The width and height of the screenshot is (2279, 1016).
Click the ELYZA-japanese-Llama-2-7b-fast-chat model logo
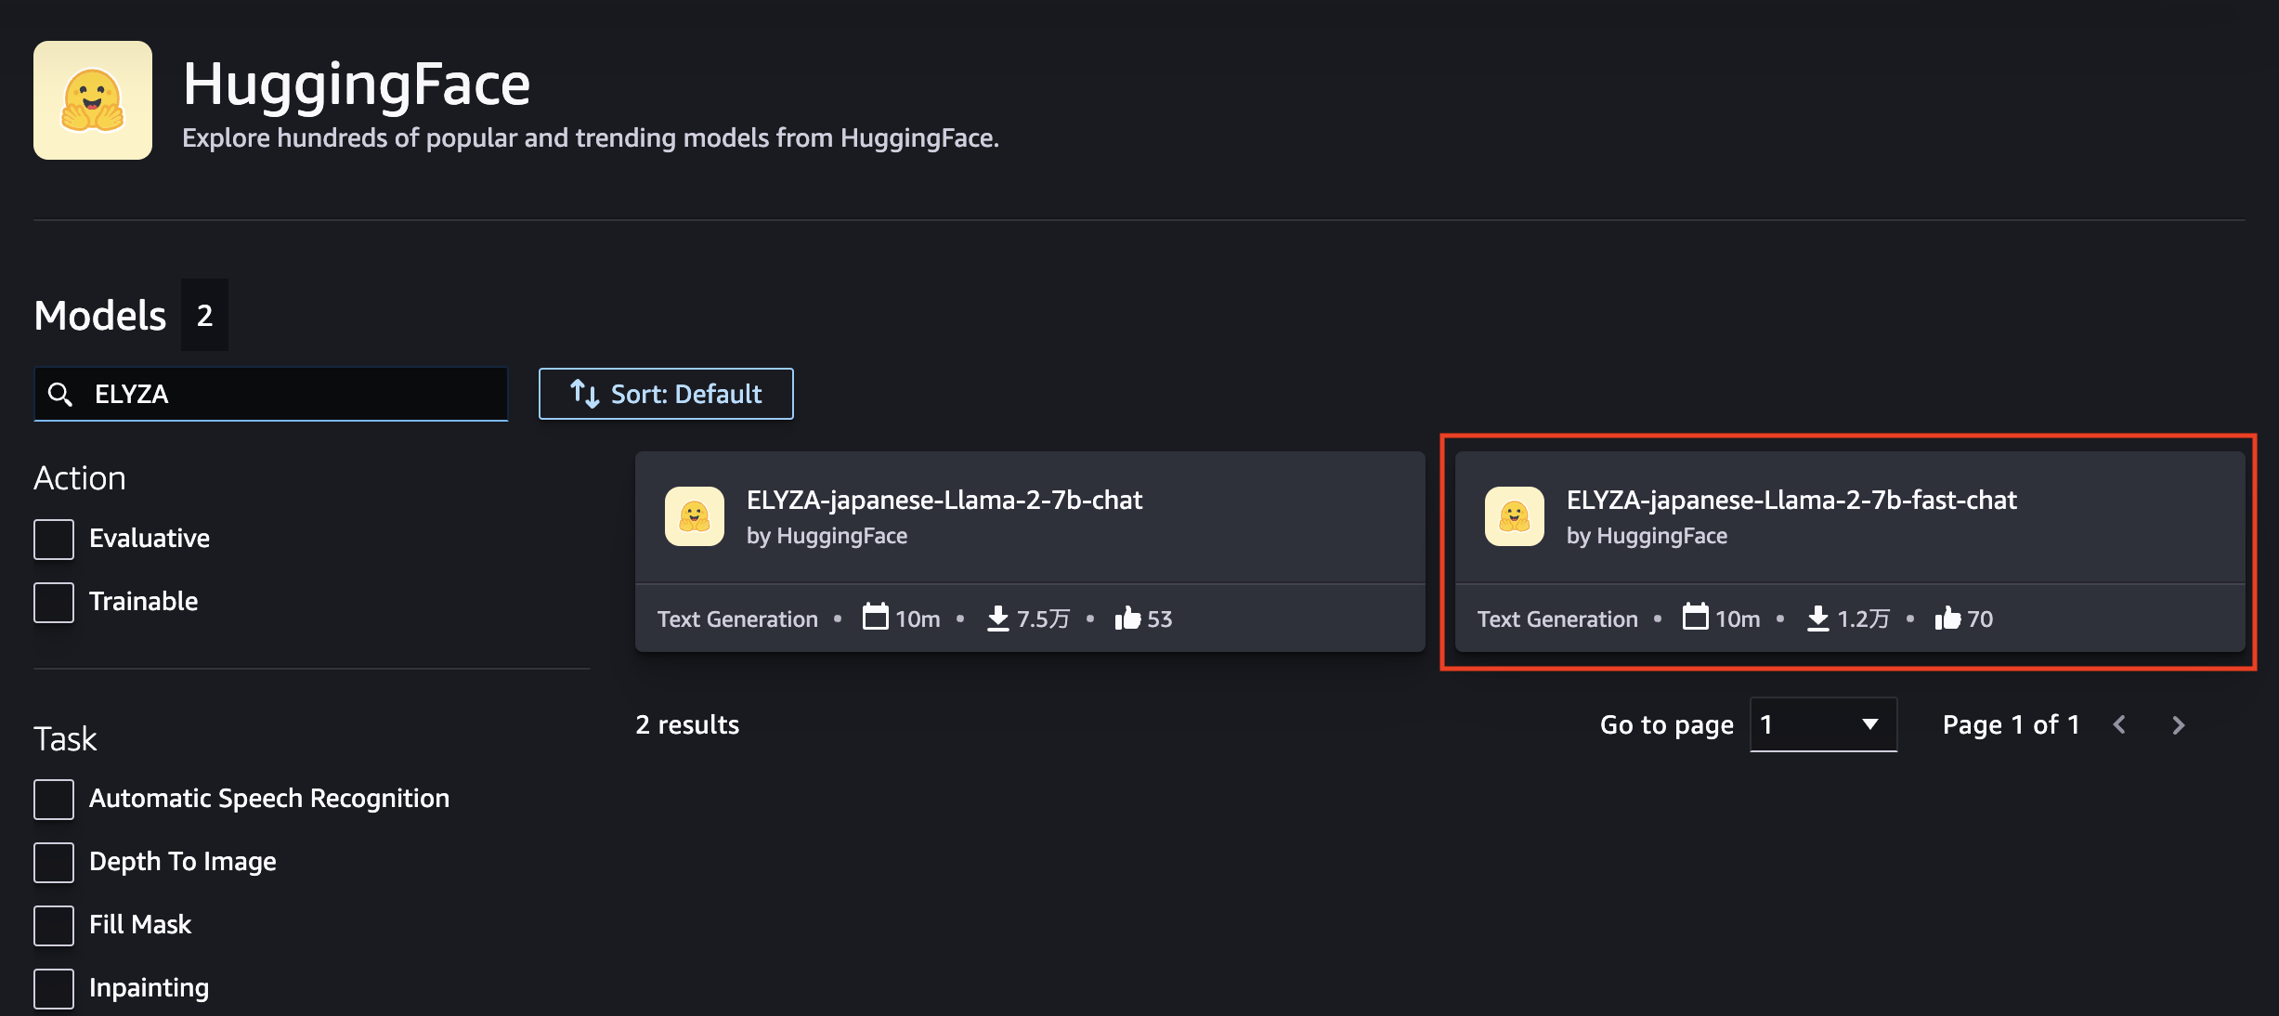pyautogui.click(x=1514, y=516)
